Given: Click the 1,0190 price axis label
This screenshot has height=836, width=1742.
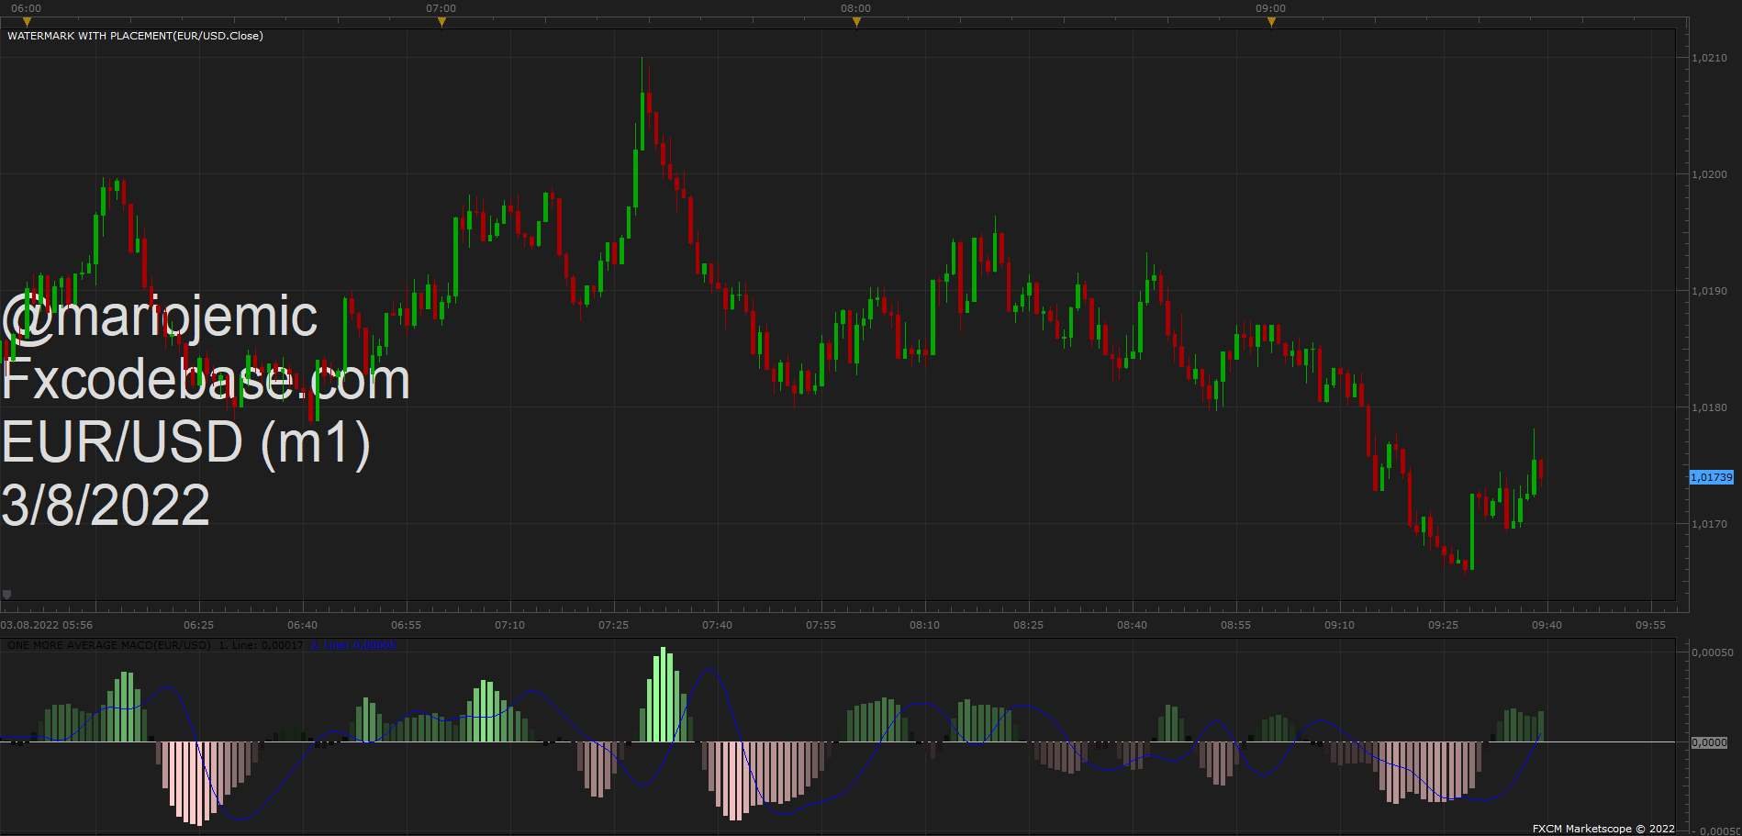Looking at the screenshot, I should tap(1709, 291).
